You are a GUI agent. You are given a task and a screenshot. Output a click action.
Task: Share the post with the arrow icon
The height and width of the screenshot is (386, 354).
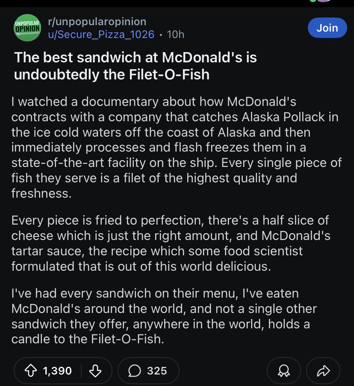pos(324,371)
